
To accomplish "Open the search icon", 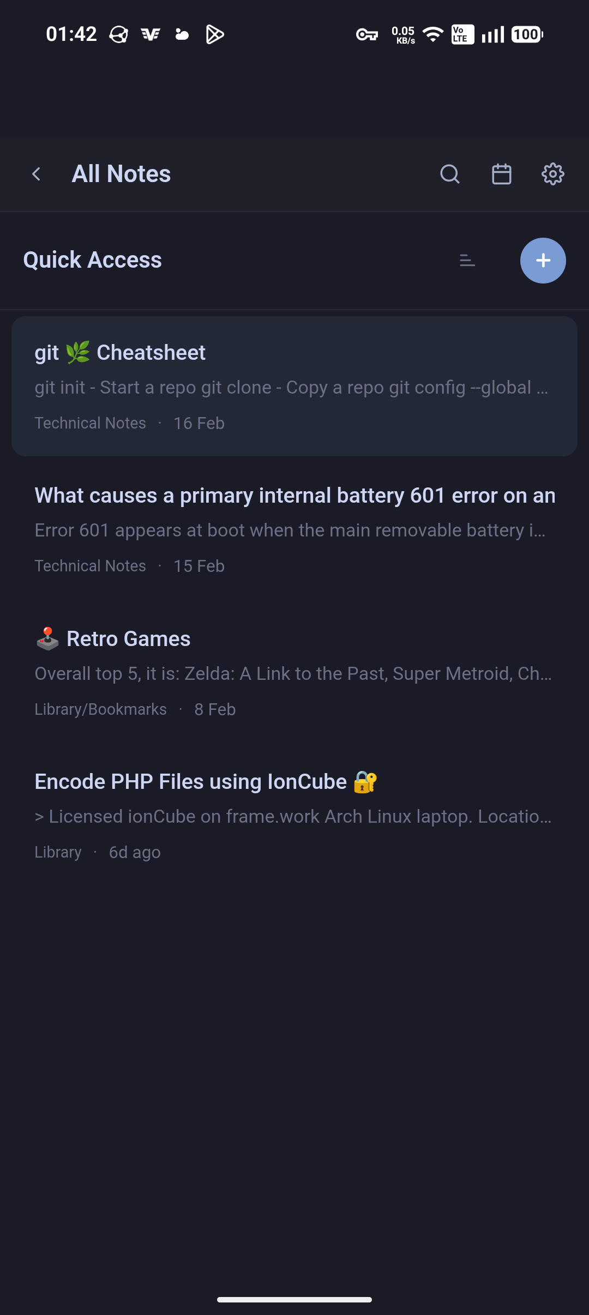I will click(x=449, y=174).
